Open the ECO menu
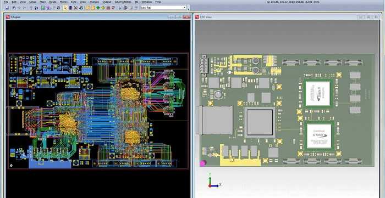Image resolution: width=385 pixels, height=198 pixels. coord(73,2)
